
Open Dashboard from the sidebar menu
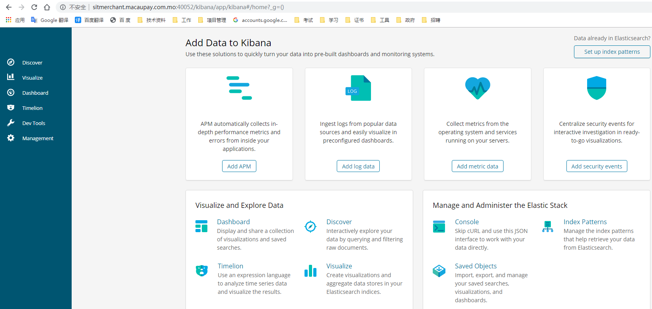point(35,93)
